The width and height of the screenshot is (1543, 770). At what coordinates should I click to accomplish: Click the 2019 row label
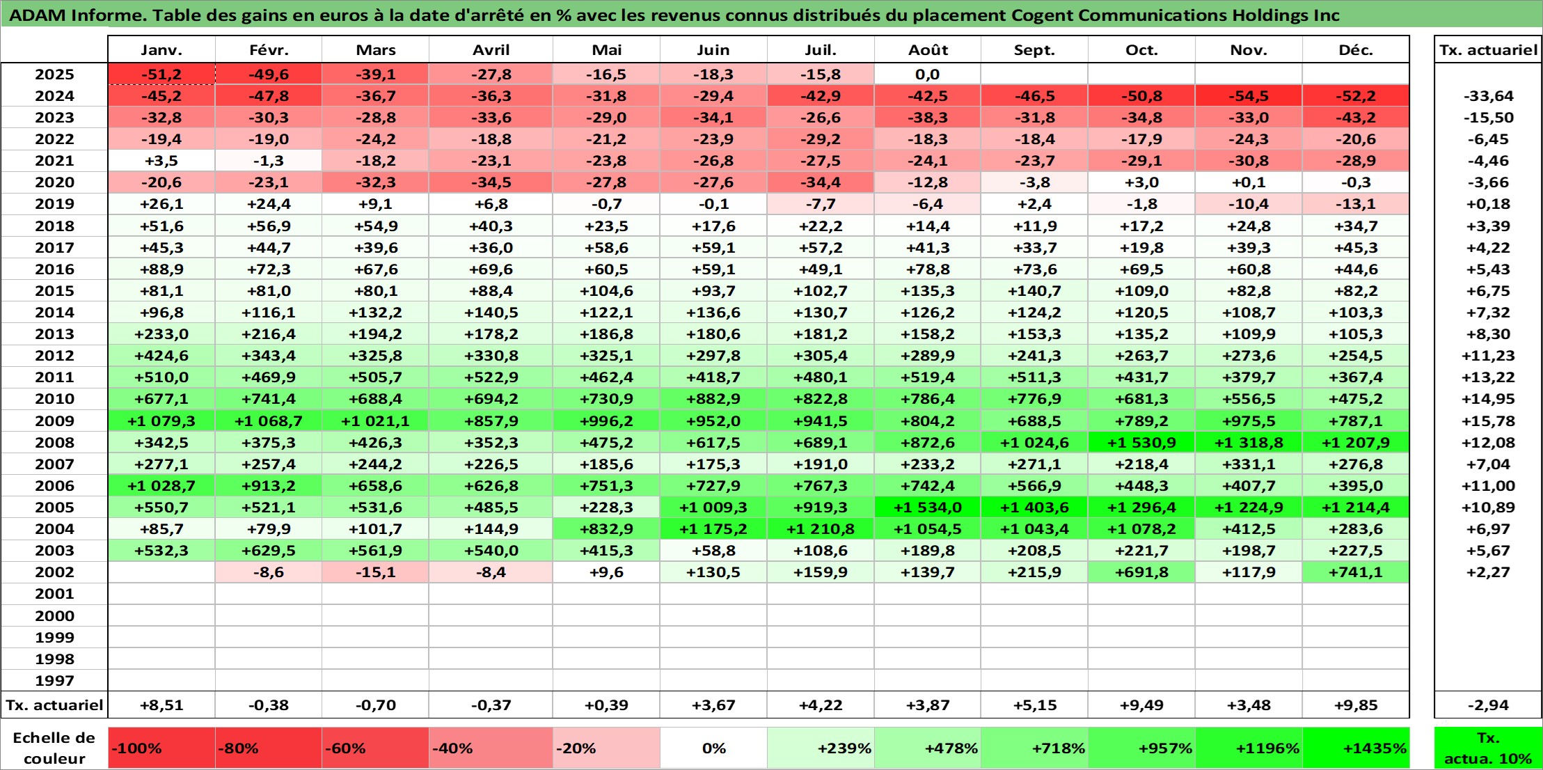[x=54, y=204]
